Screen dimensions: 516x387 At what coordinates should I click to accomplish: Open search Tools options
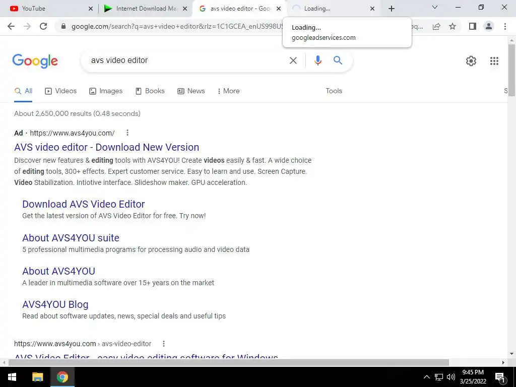tap(334, 91)
